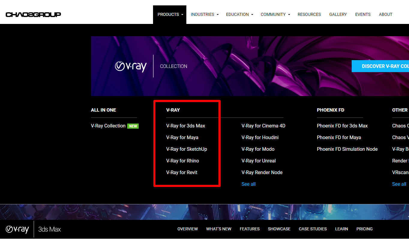Switch to the Overview tab
Image resolution: width=409 pixels, height=245 pixels.
click(188, 229)
